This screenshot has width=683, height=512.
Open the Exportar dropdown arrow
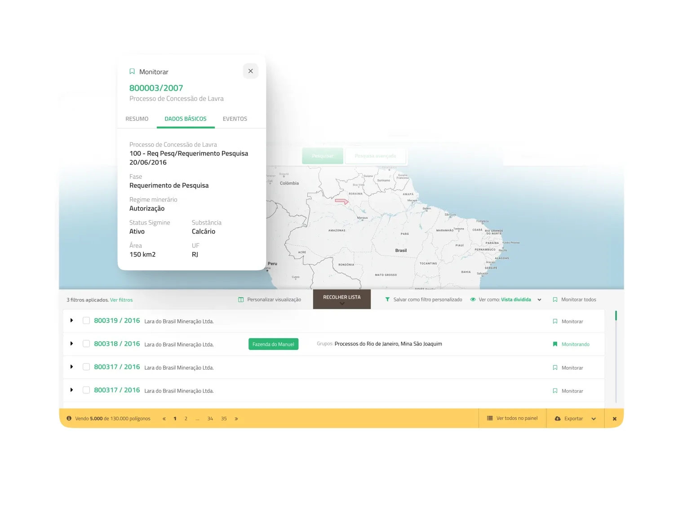tap(594, 419)
